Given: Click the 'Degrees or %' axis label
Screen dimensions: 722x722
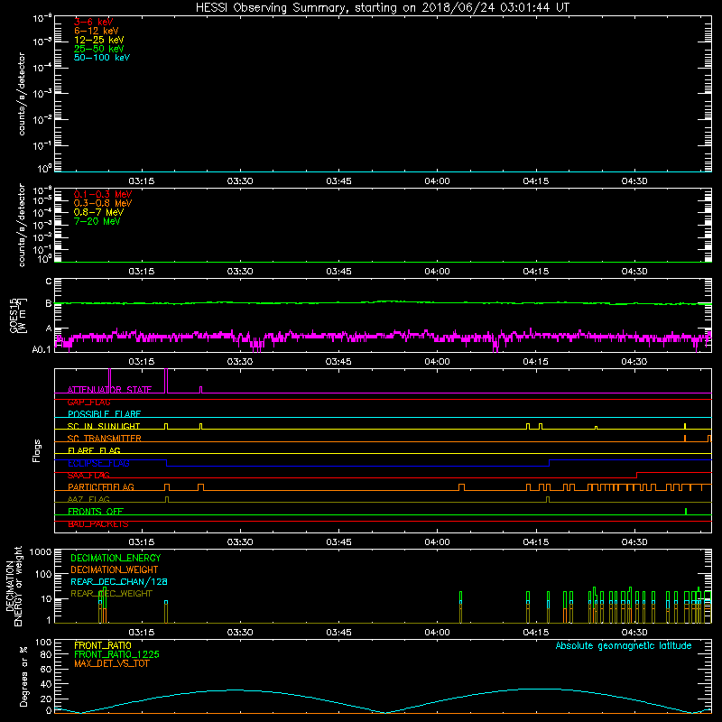Looking at the screenshot, I should (x=23, y=677).
